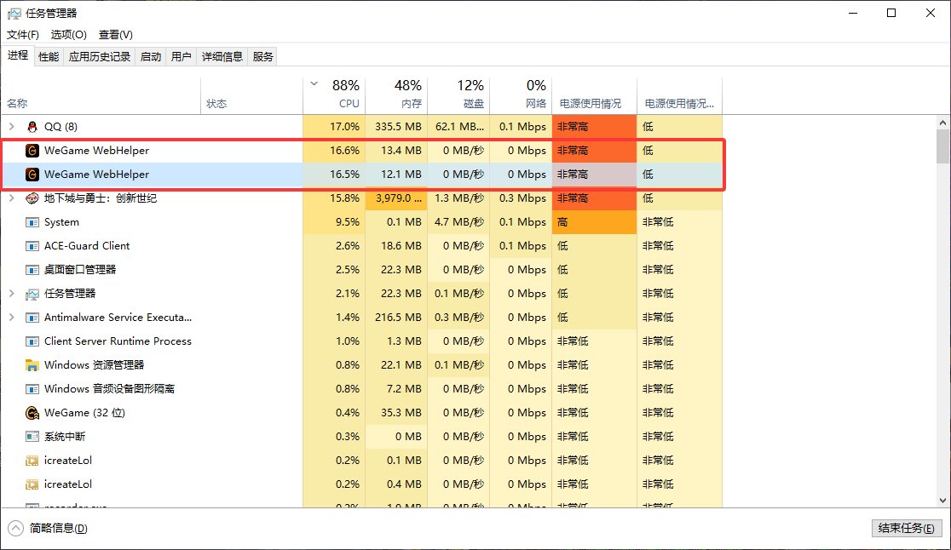Switch to the 应用历史记录 tab
The width and height of the screenshot is (951, 550).
[100, 56]
